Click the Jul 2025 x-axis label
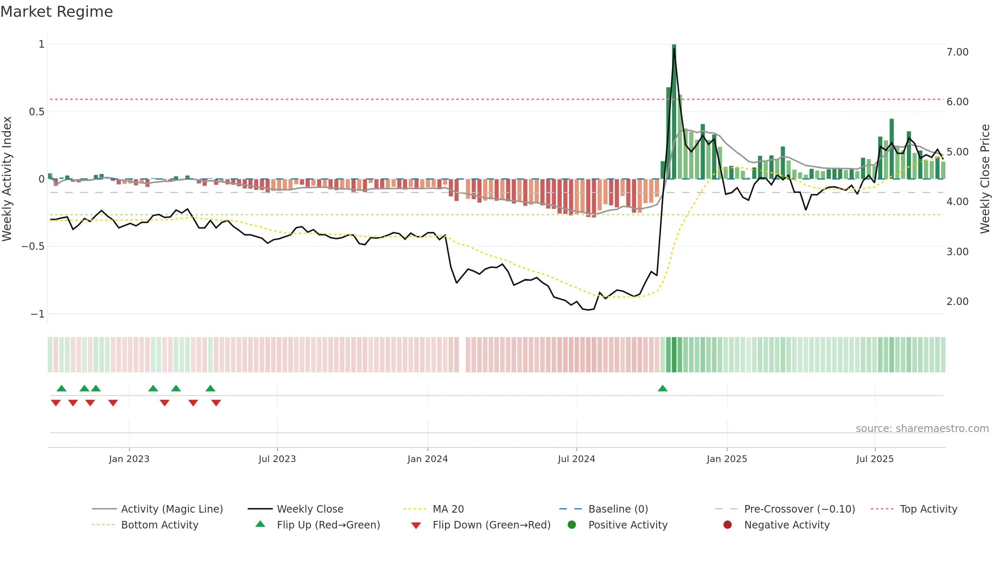 tap(875, 459)
